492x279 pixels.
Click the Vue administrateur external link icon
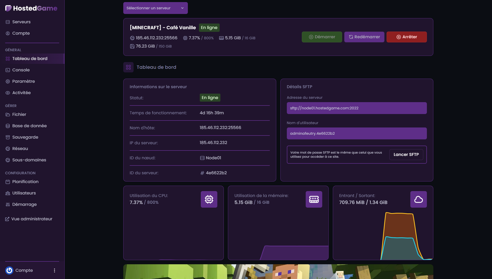pyautogui.click(x=7, y=219)
